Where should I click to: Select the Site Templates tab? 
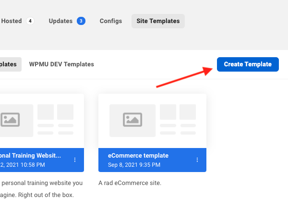[x=158, y=21]
